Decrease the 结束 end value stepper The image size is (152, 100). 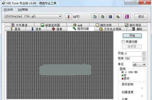tap(144, 60)
